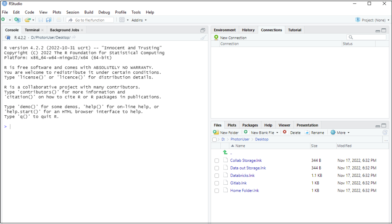Open the workspace panes dropdown arrow
The height and width of the screenshot is (224, 392).
point(128,20)
